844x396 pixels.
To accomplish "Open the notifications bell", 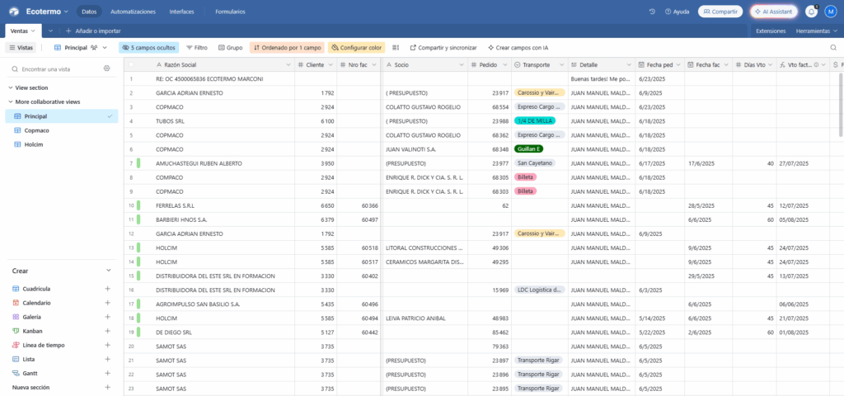I will coord(811,12).
